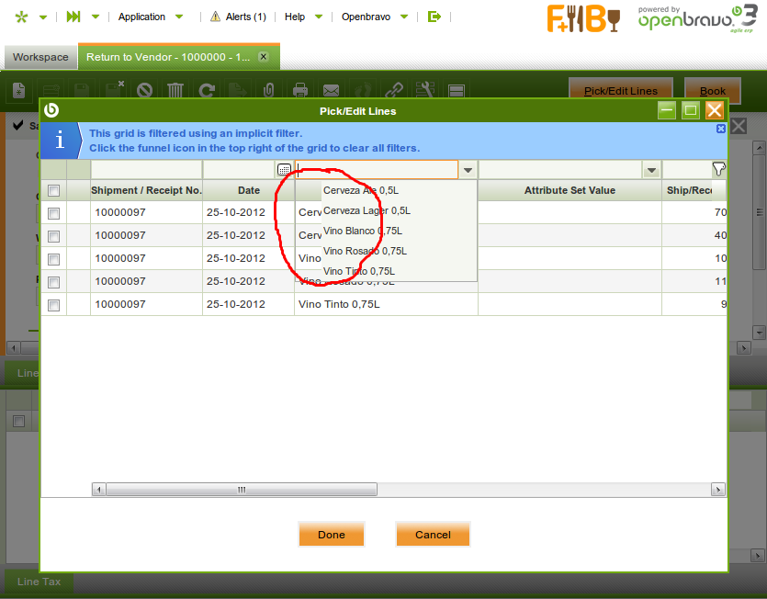767x599 pixels.
Task: Select Vino Rosado 0,75L from list
Action: tap(386, 251)
